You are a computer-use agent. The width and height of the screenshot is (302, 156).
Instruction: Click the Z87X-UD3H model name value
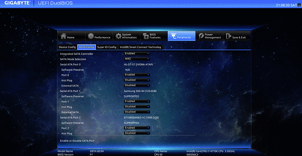[x=97, y=151]
